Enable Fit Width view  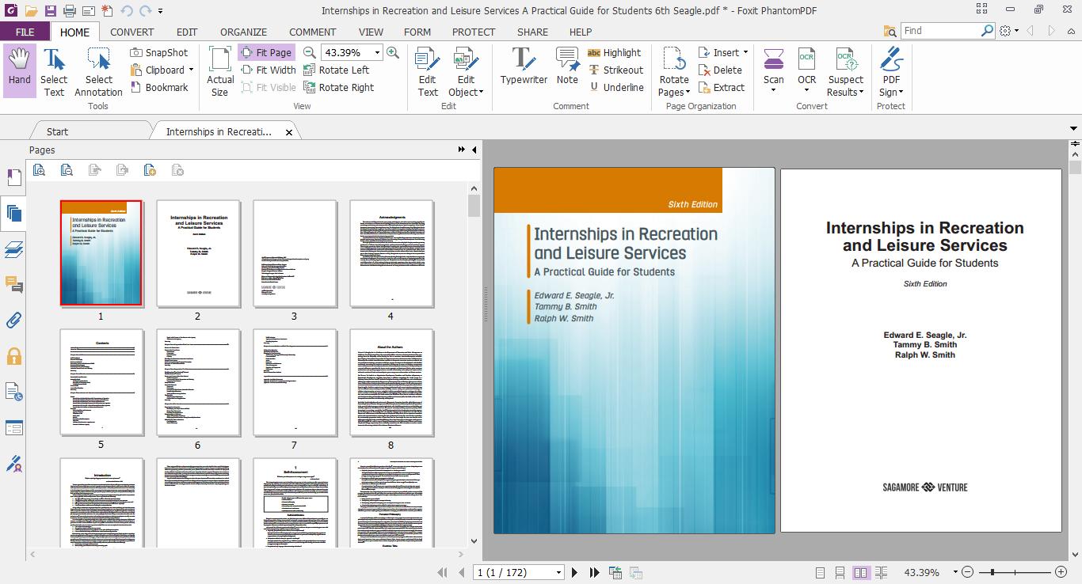[x=268, y=70]
